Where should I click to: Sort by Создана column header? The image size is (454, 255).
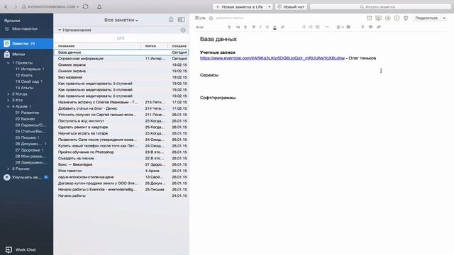178,45
